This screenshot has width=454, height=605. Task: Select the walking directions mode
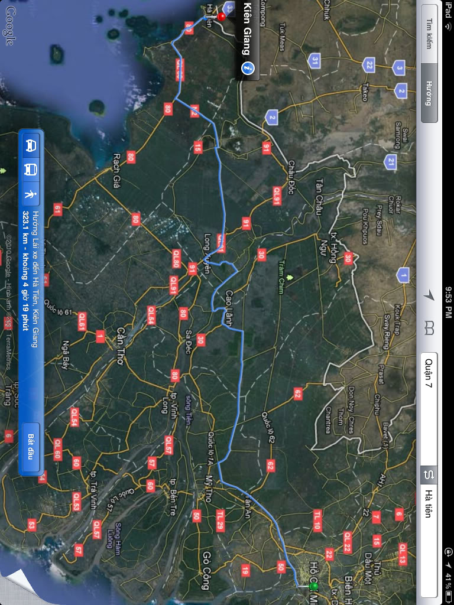(31, 194)
